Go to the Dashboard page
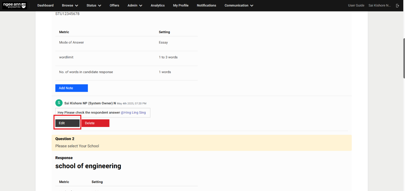This screenshot has width=405, height=191. pos(45,5)
